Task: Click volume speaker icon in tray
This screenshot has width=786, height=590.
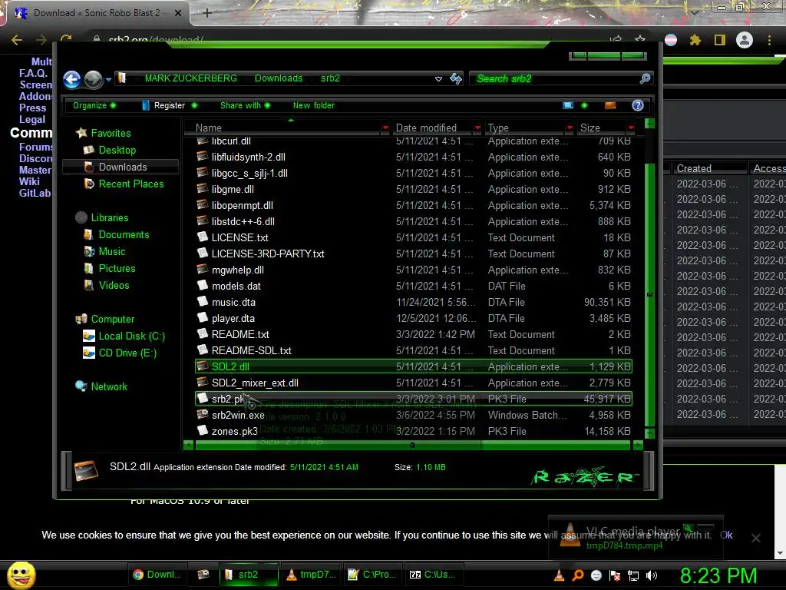Action: (x=652, y=575)
